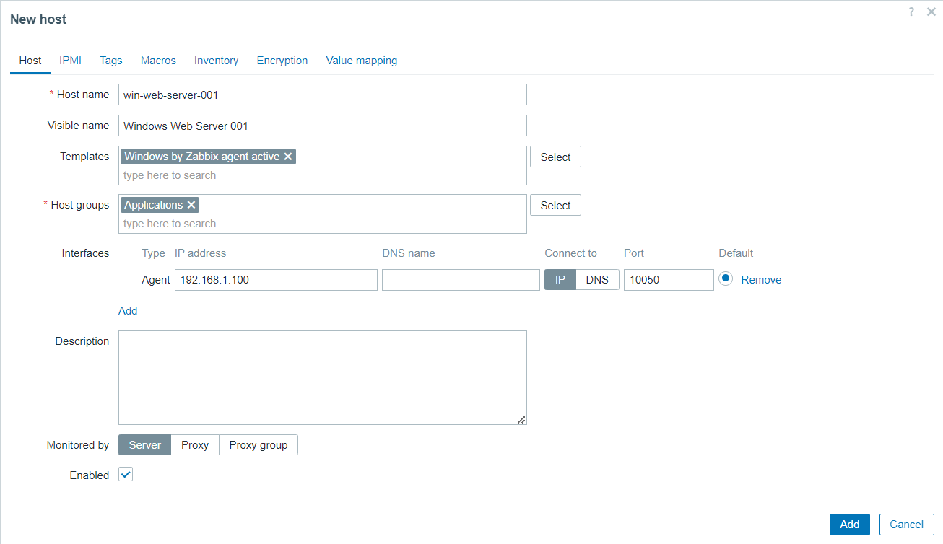The image size is (943, 544).
Task: Click the Add interface link
Action: point(128,311)
